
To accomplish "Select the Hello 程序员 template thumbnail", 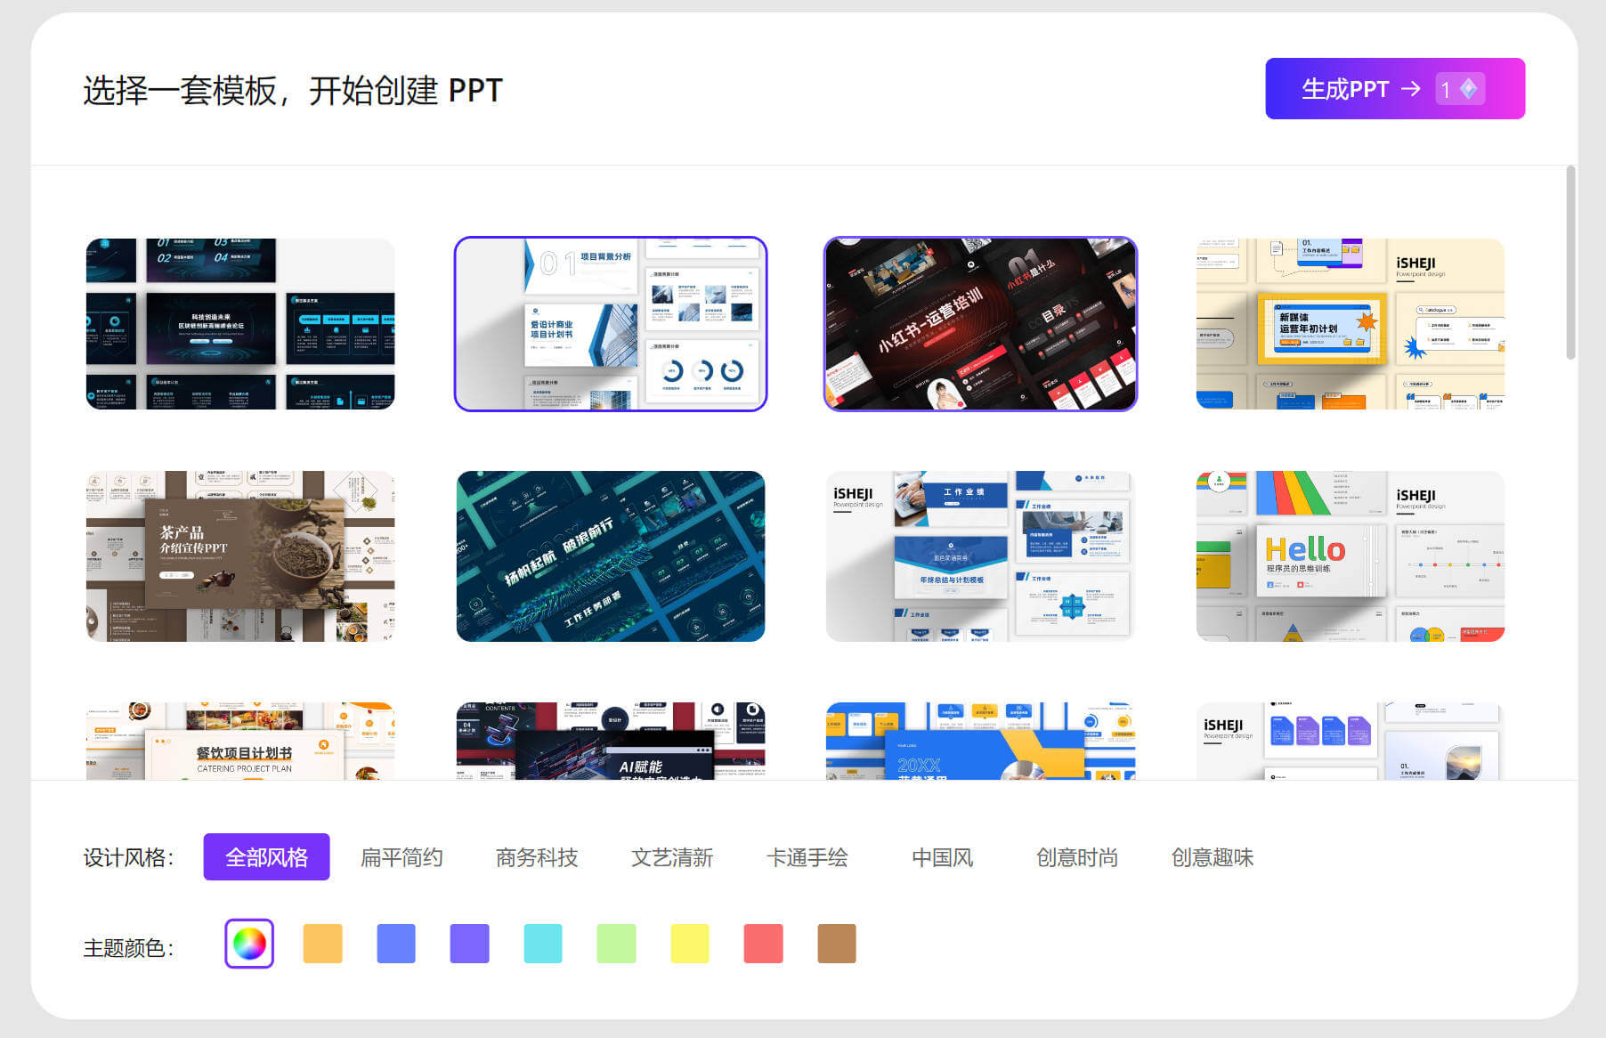I will click(x=1350, y=556).
